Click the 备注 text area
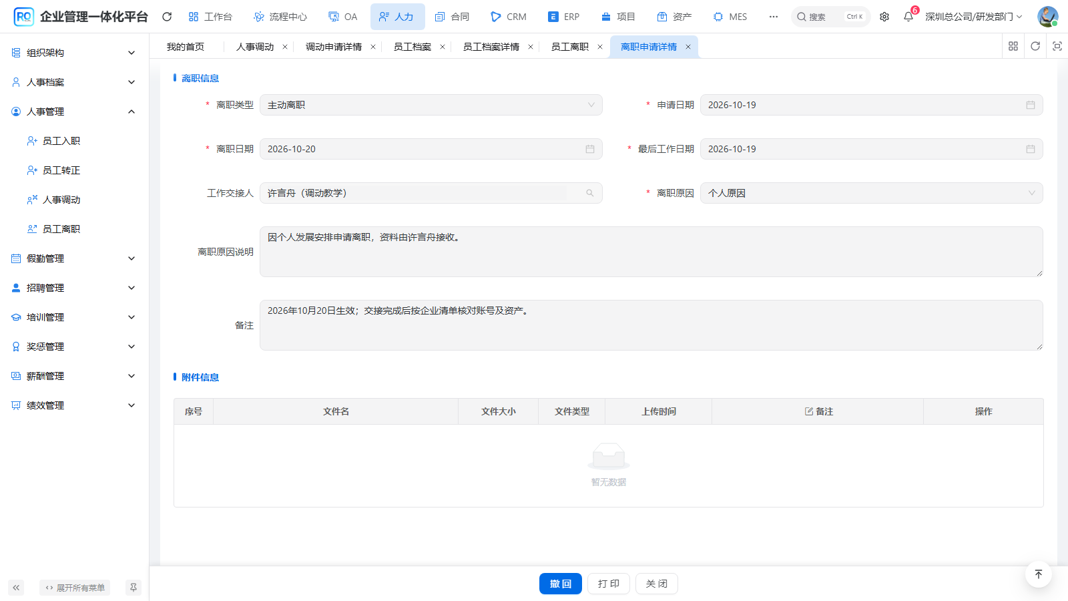The width and height of the screenshot is (1068, 601). [x=651, y=325]
